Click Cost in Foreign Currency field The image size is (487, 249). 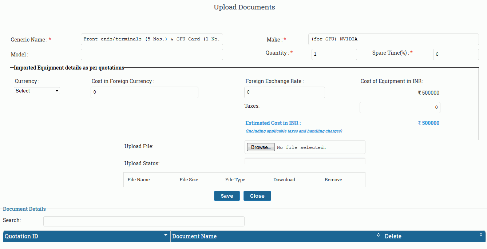(144, 92)
